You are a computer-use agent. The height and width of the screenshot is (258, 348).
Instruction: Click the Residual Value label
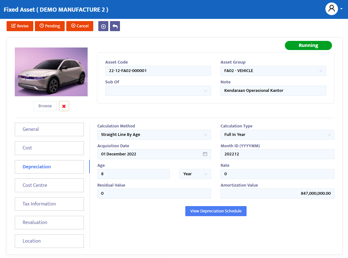click(111, 185)
